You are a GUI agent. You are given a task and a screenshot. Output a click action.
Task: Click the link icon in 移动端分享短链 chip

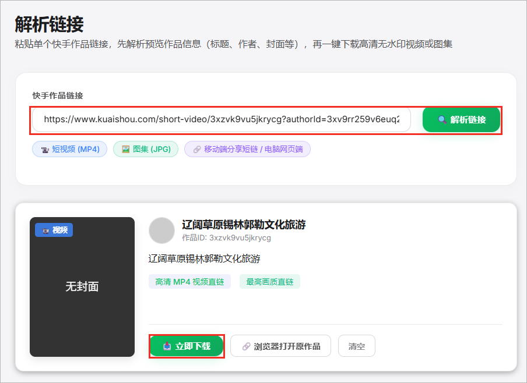[x=197, y=150]
